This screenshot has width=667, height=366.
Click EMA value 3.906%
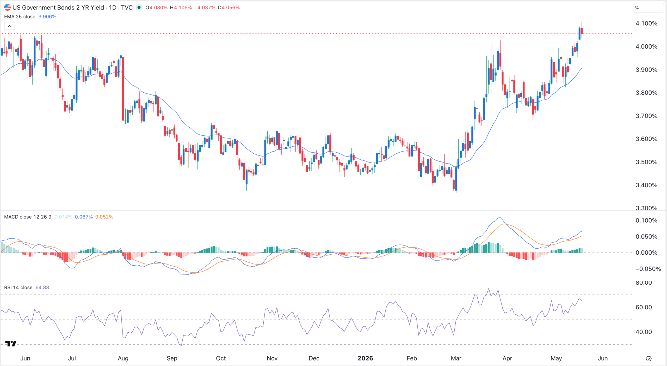47,17
